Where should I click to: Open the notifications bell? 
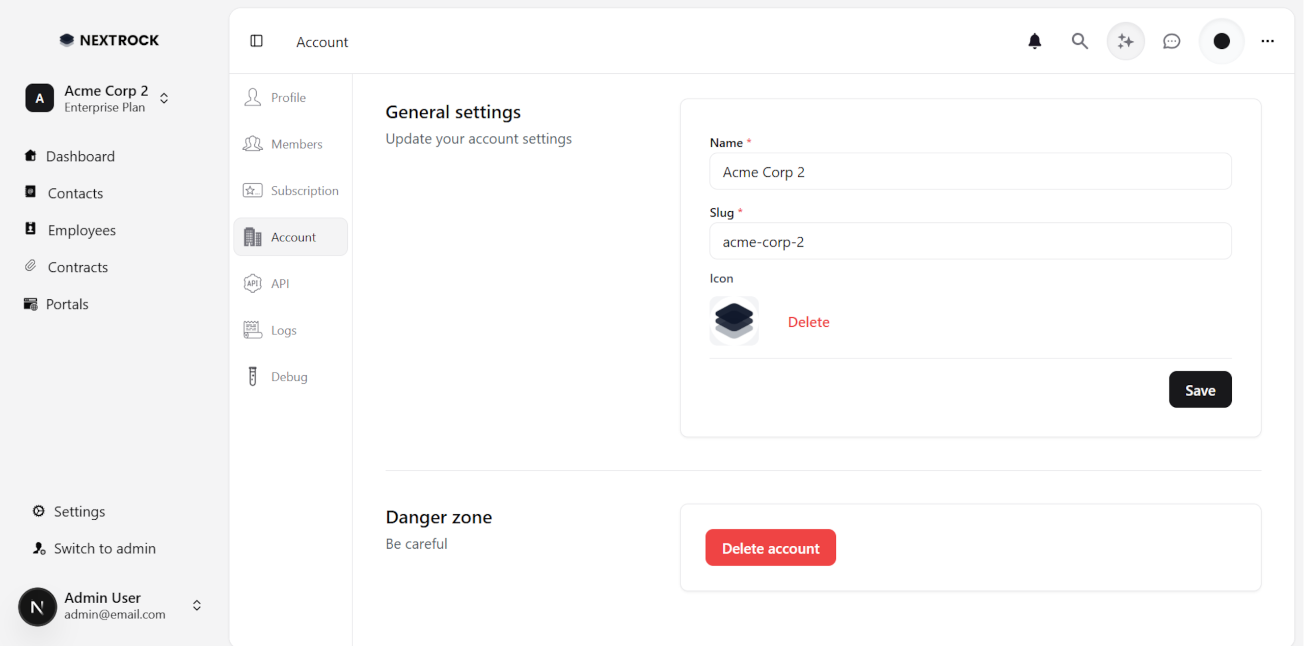[x=1035, y=41]
